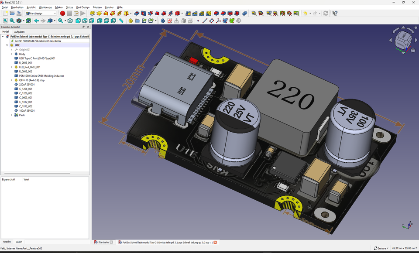Open the Gesture navigation style selector

[x=382, y=248]
